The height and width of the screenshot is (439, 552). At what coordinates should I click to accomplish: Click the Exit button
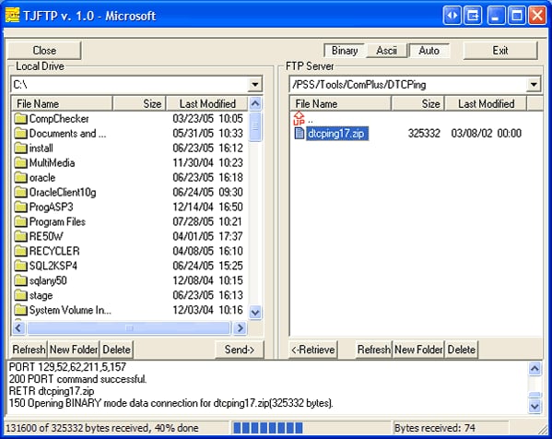tap(500, 51)
